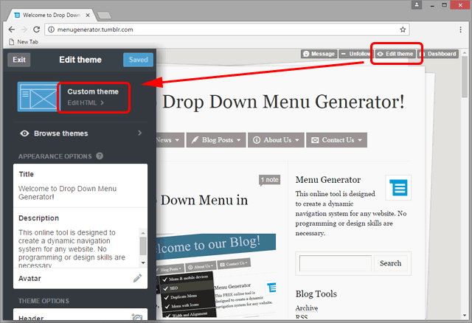This screenshot has width=472, height=323.
Task: Select the Welcome to Drop Down browser tab
Action: coord(52,14)
